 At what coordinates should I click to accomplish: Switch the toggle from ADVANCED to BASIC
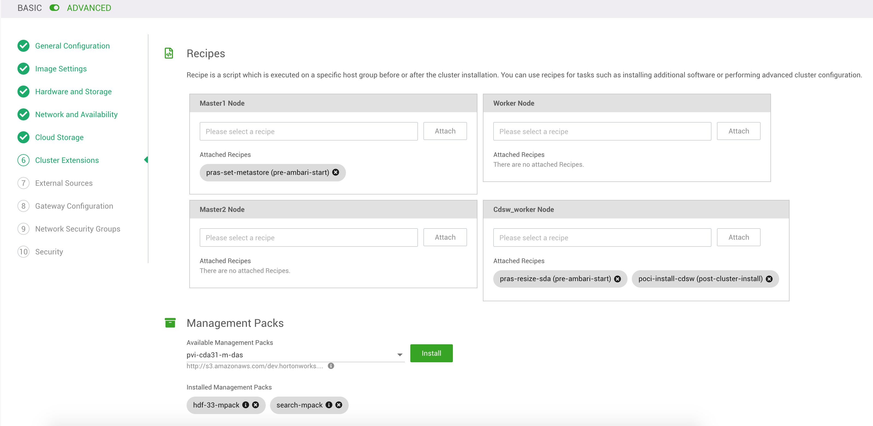54,7
